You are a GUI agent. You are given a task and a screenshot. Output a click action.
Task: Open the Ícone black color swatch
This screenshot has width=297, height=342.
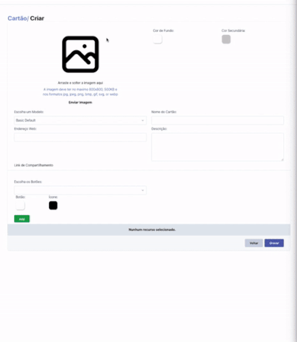click(x=53, y=205)
